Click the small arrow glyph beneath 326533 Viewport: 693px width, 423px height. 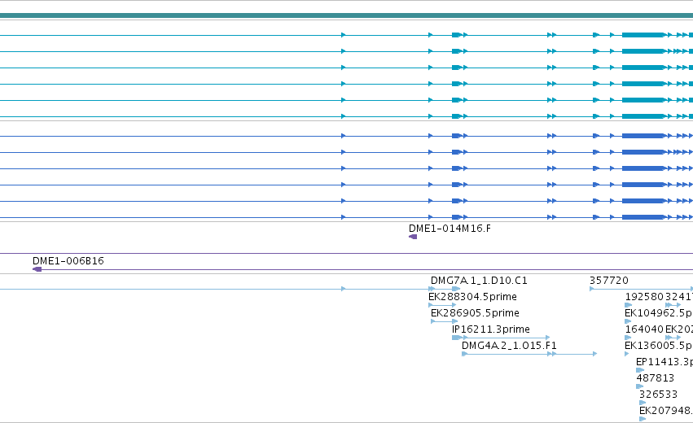coord(643,403)
